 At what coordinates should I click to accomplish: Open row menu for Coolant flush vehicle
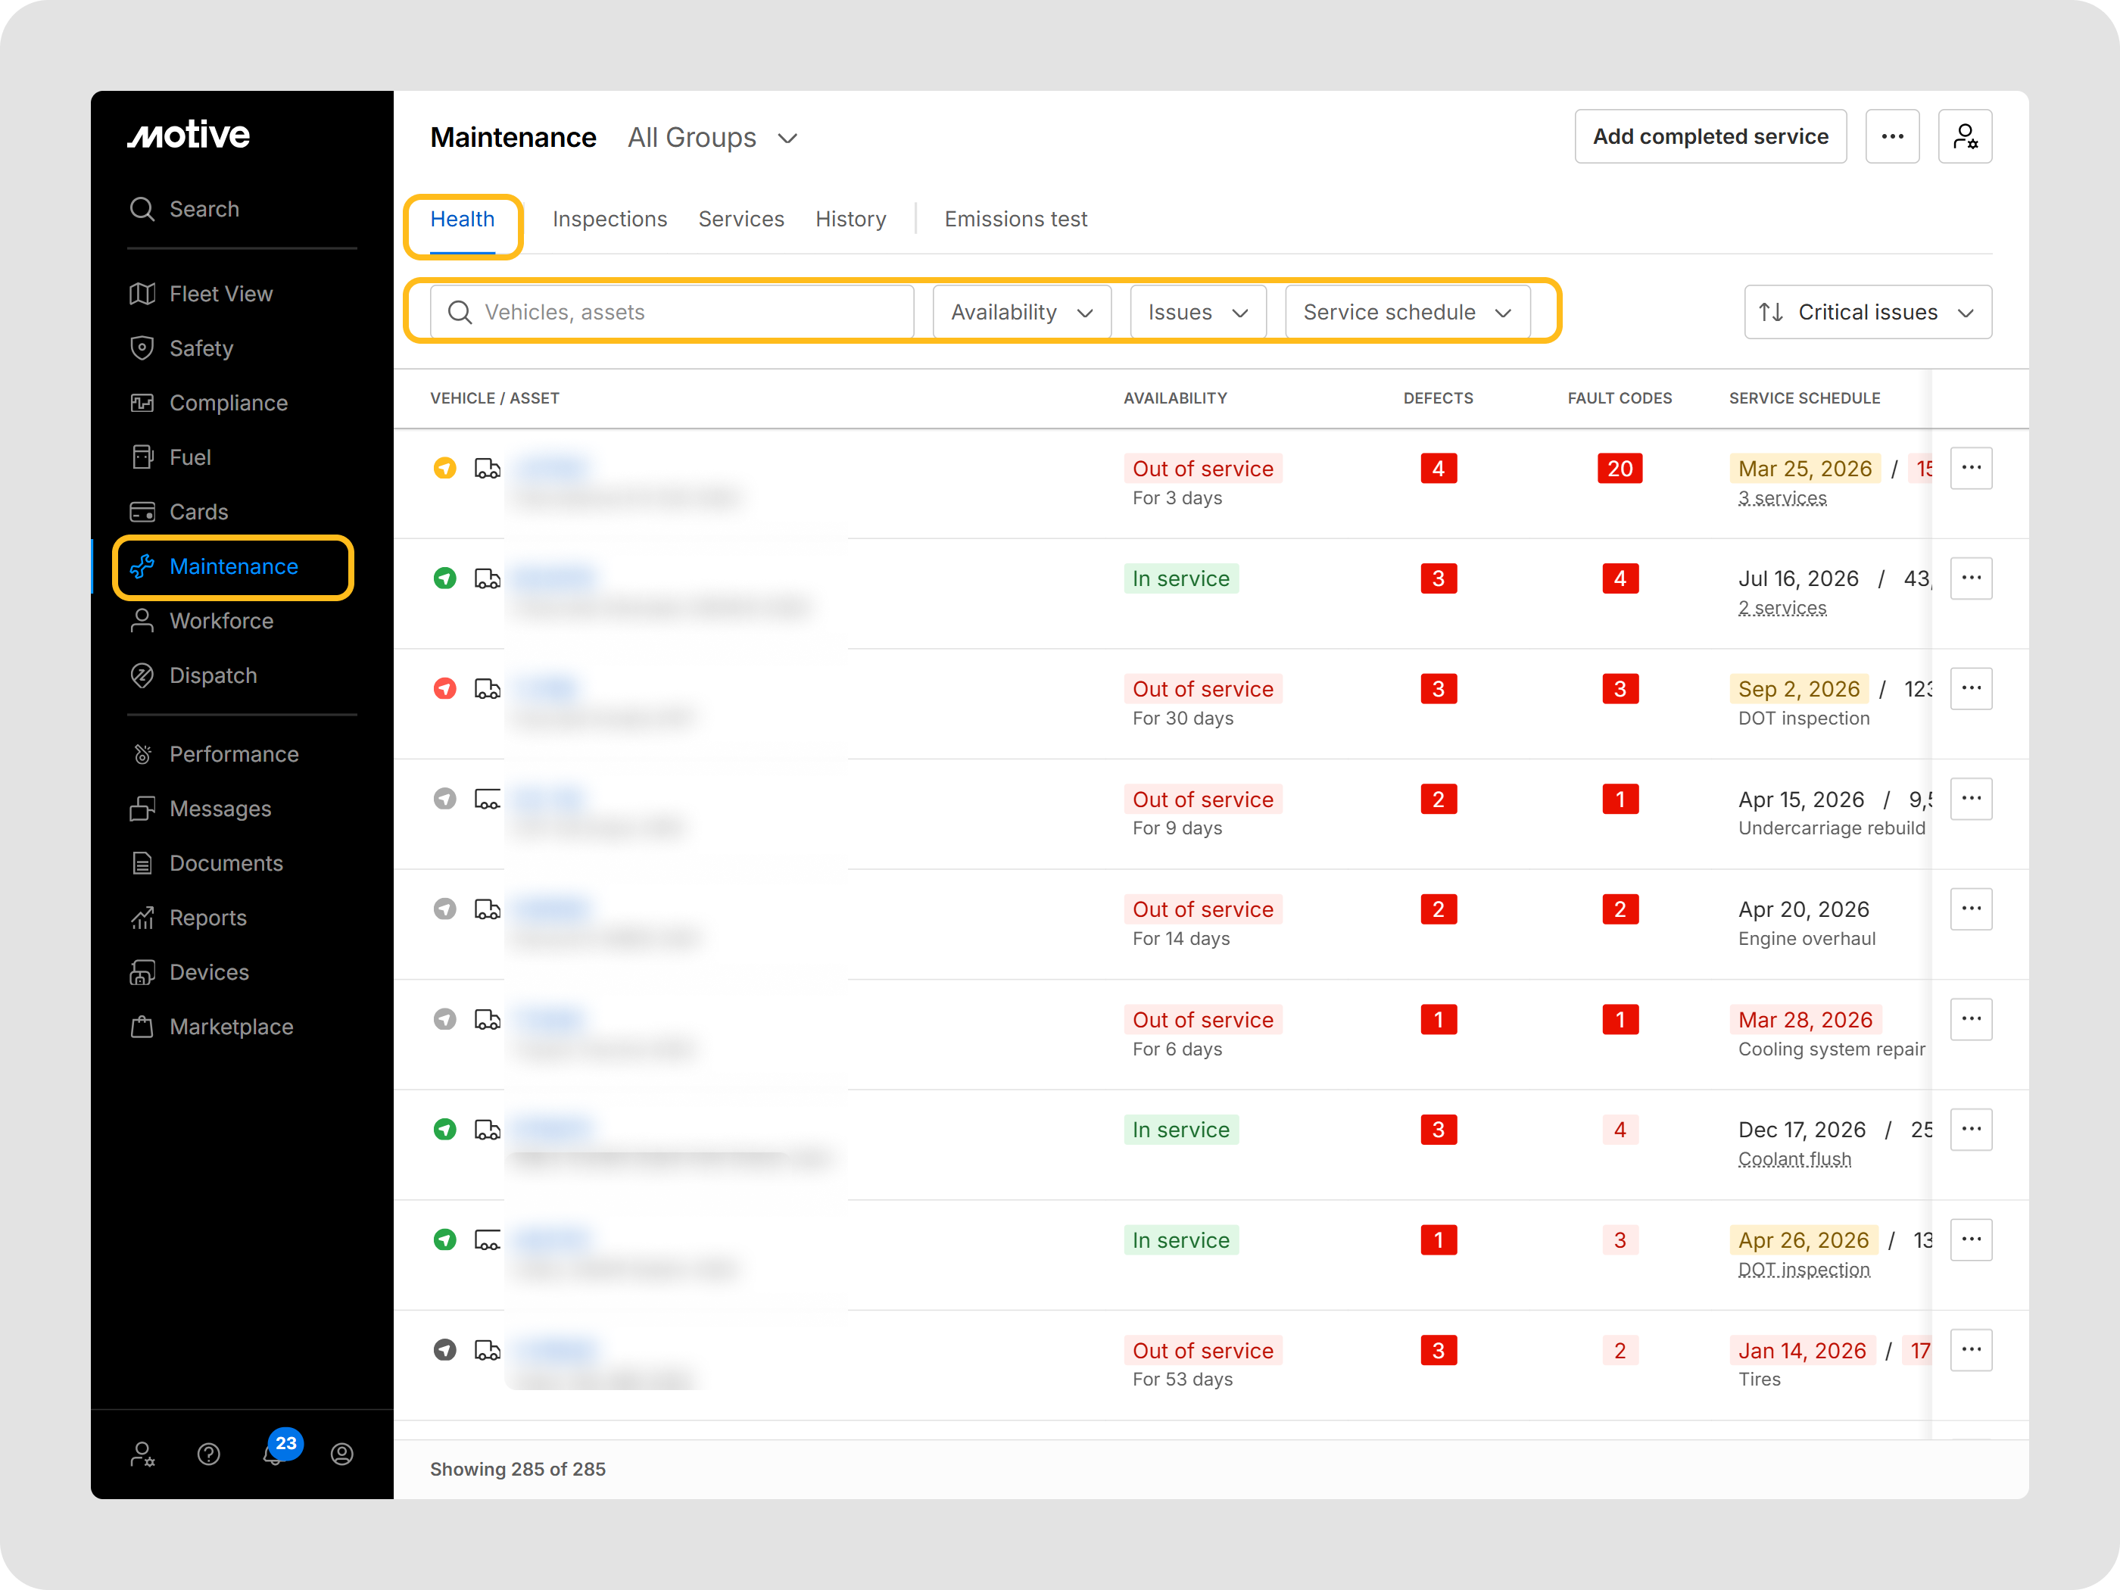pyautogui.click(x=1972, y=1130)
